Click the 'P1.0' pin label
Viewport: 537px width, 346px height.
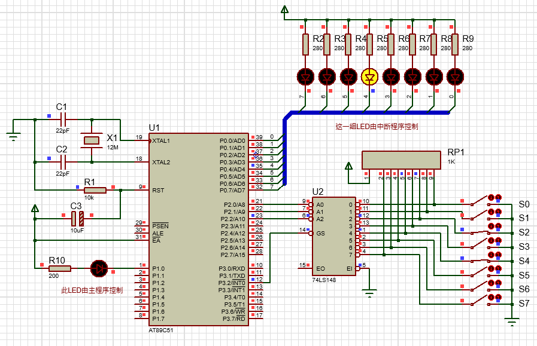point(158,269)
